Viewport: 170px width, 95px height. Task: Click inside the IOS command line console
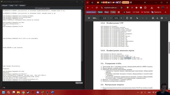(42, 45)
